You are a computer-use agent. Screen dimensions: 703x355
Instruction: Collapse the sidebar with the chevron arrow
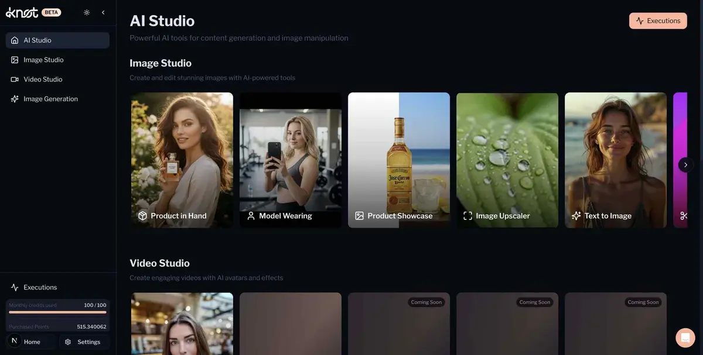click(103, 12)
